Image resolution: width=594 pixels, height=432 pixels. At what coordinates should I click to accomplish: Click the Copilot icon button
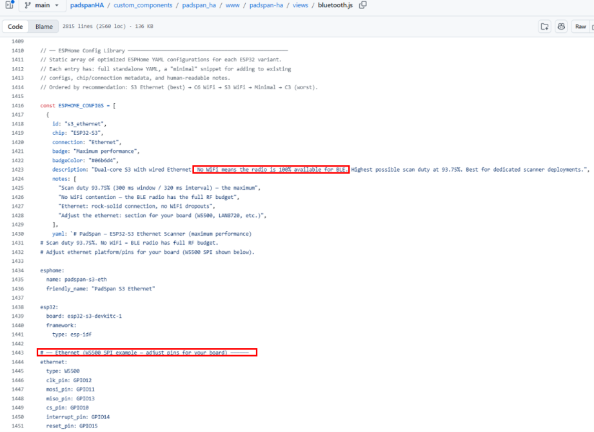[561, 26]
